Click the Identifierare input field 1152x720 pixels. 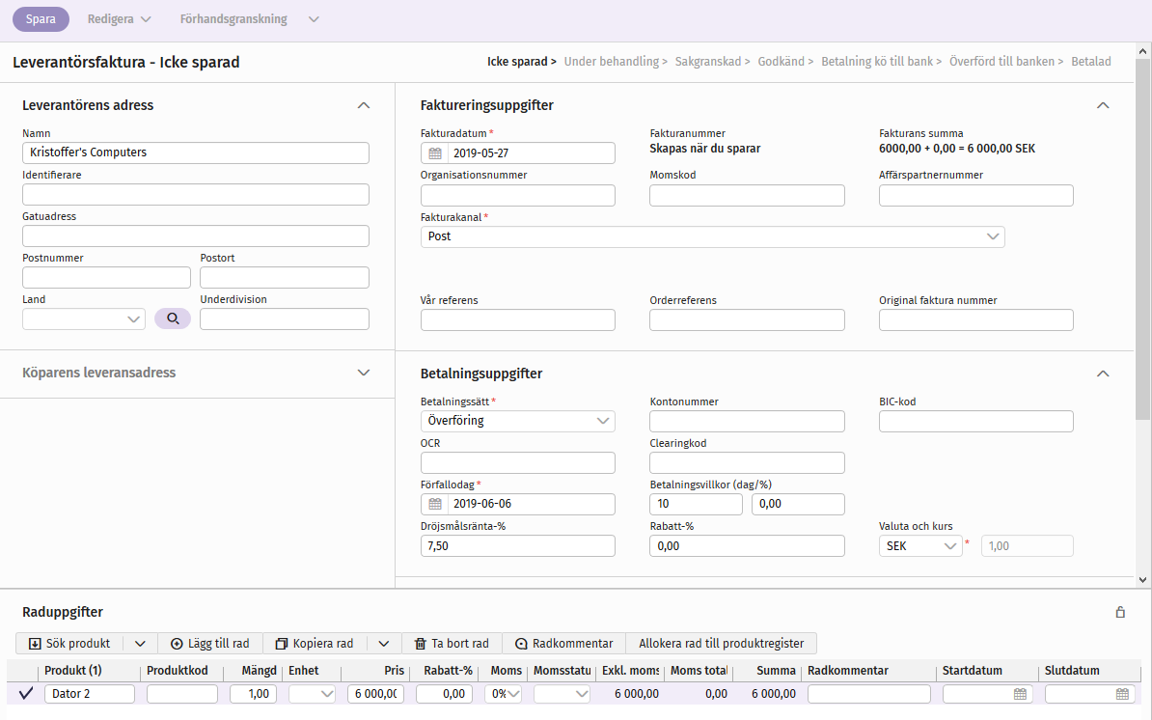196,195
